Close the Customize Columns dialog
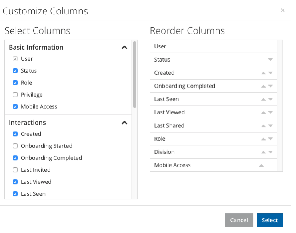The width and height of the screenshot is (296, 233). tap(282, 10)
